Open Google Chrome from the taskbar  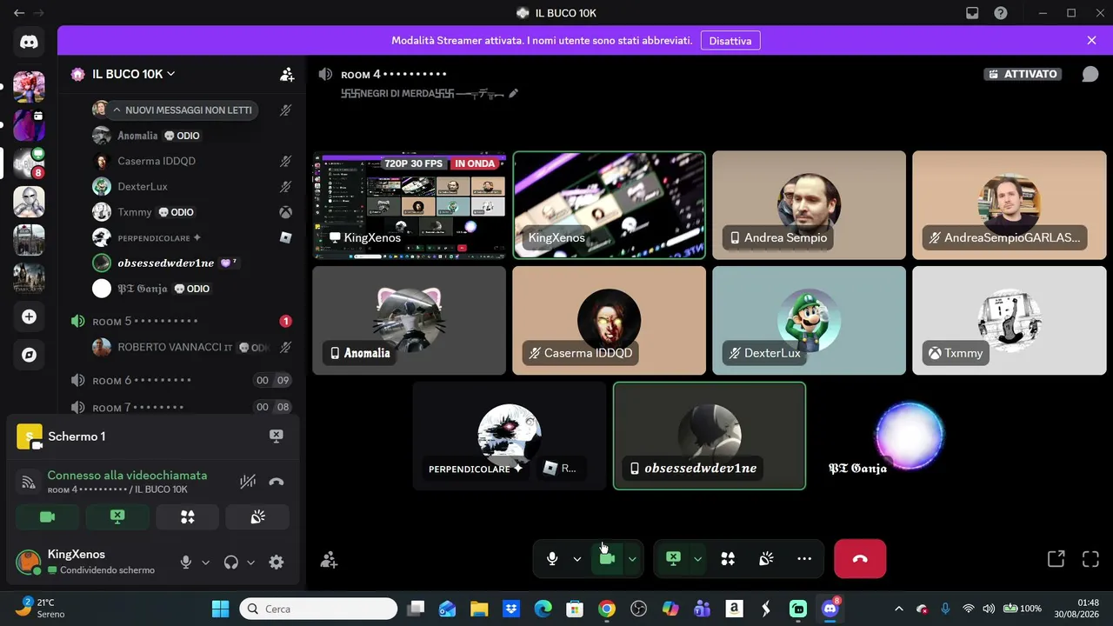pyautogui.click(x=607, y=609)
